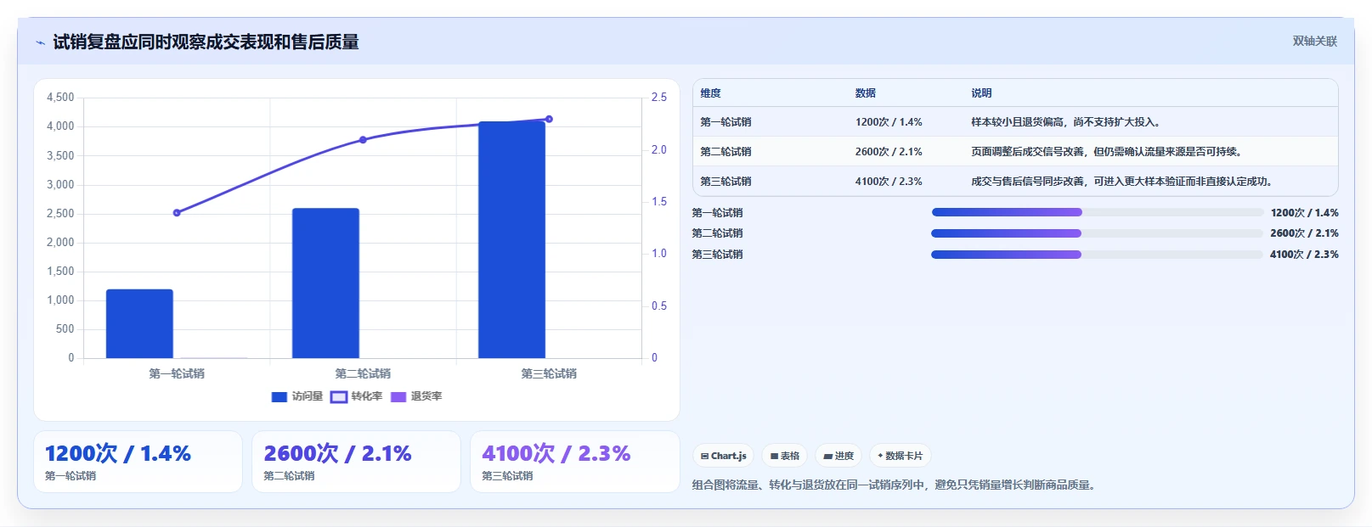Click the 维度 column header
Image resolution: width=1372 pixels, height=527 pixels.
click(710, 93)
